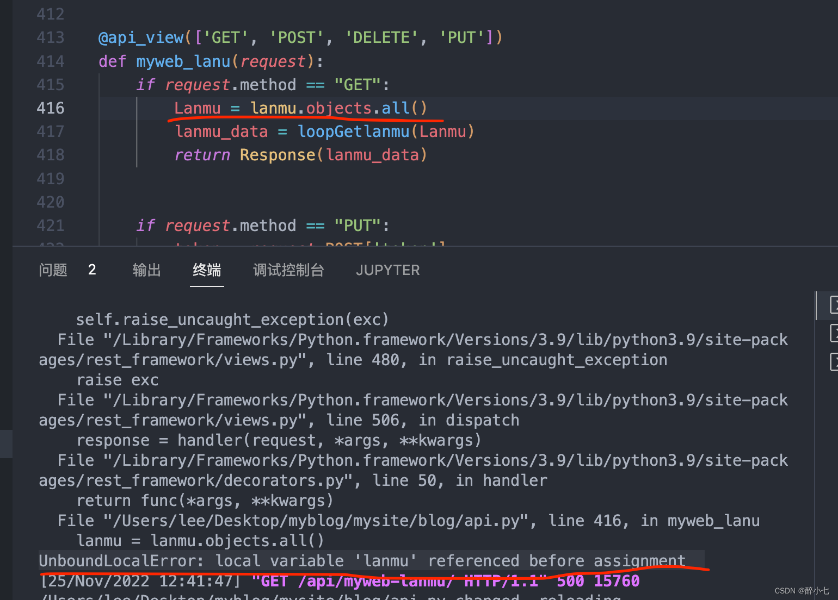
Task: Open the 问题 problems panel tab
Action: tap(53, 270)
